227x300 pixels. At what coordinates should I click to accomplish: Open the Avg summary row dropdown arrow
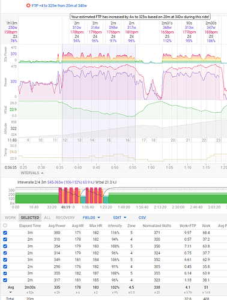(x=11, y=292)
